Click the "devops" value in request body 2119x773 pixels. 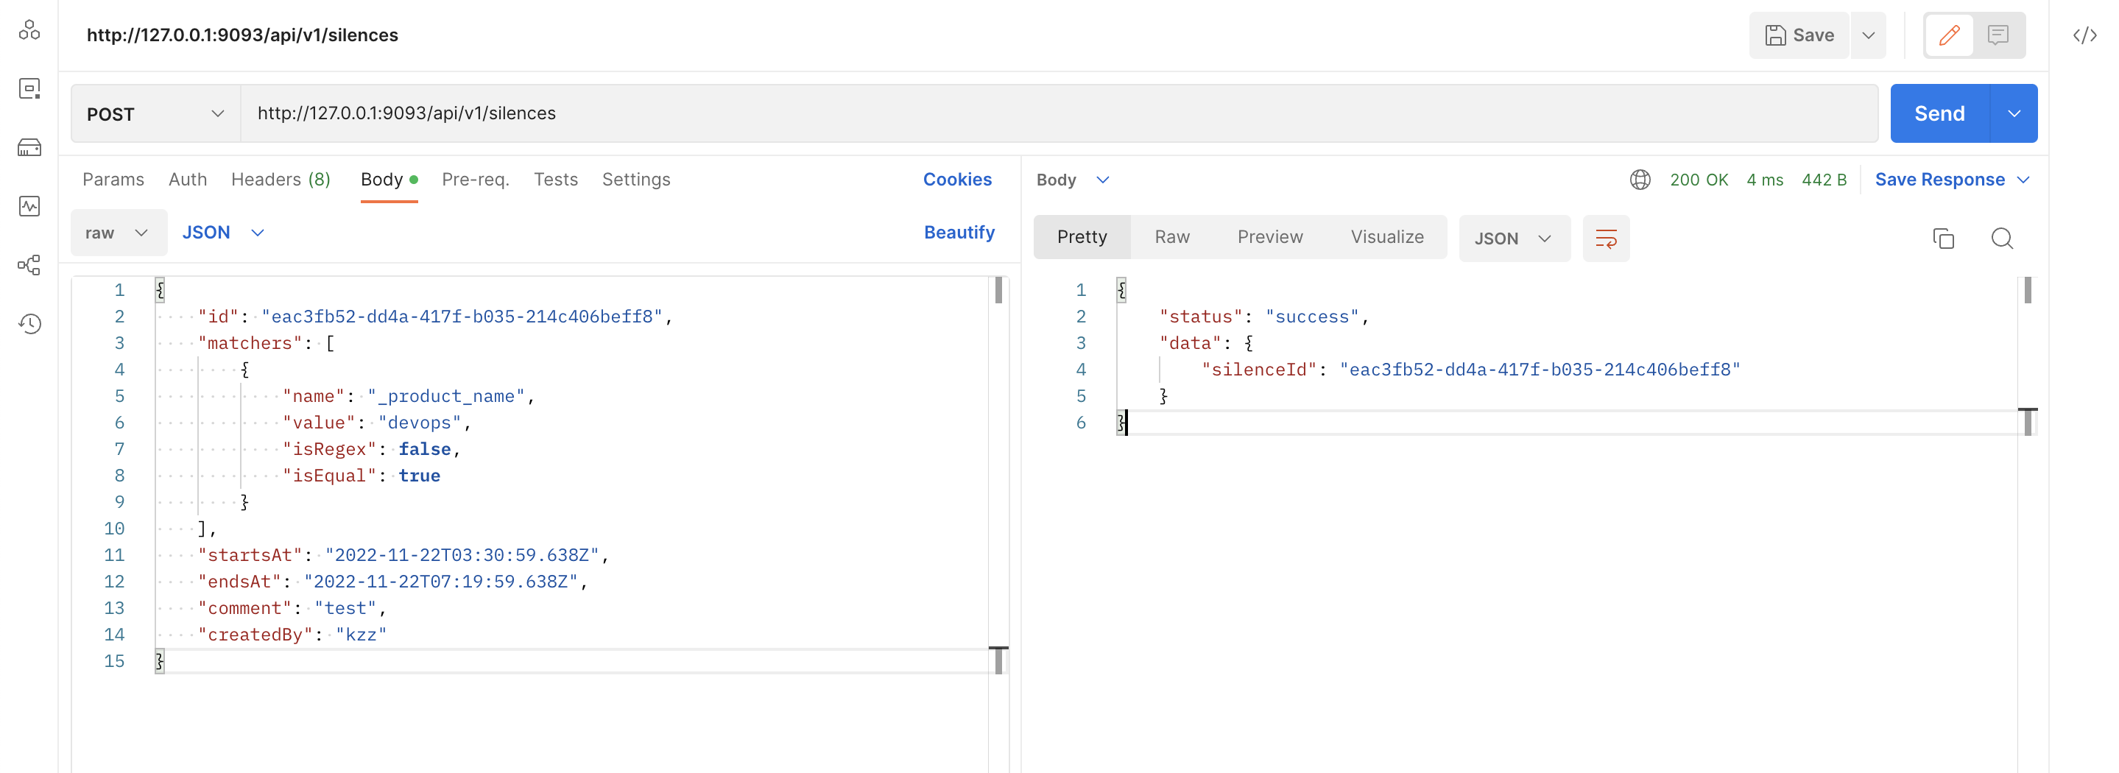tap(420, 423)
